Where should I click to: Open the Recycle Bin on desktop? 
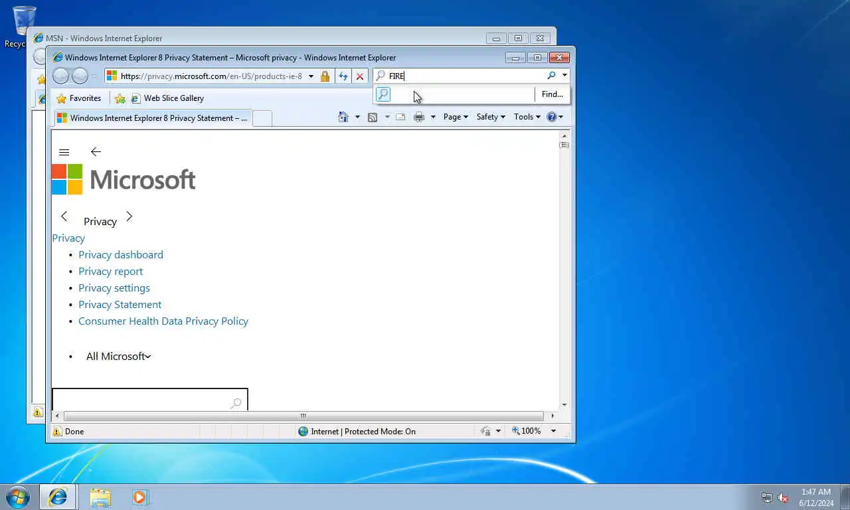tap(24, 27)
